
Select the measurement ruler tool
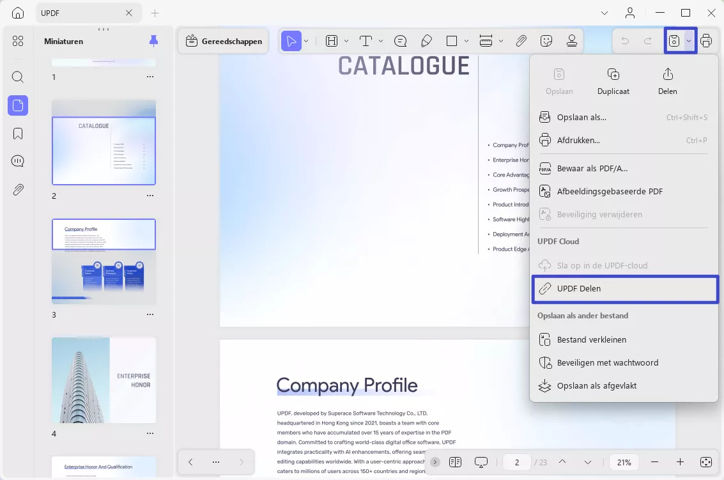[486, 41]
